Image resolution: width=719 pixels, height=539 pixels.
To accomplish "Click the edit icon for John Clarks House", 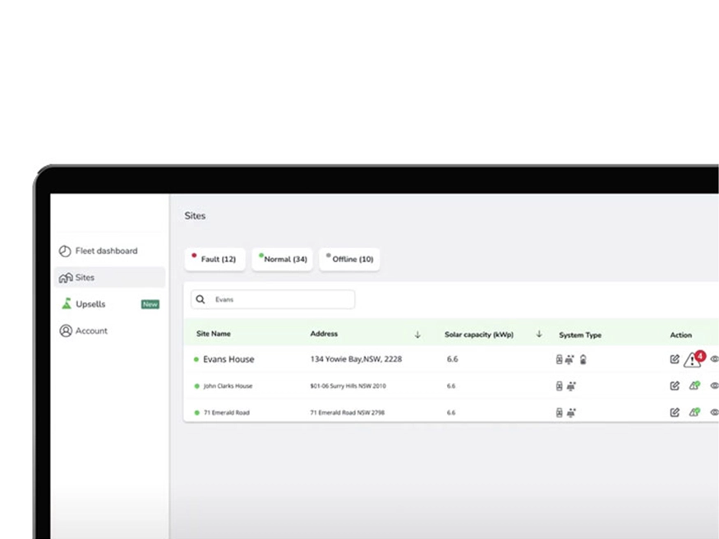I will (675, 386).
